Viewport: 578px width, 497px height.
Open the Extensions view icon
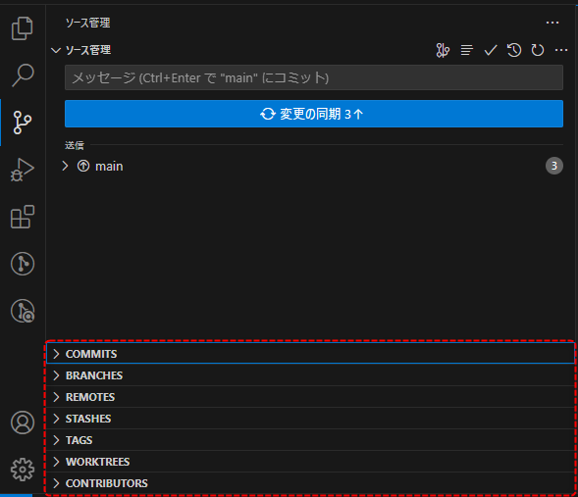pyautogui.click(x=23, y=217)
